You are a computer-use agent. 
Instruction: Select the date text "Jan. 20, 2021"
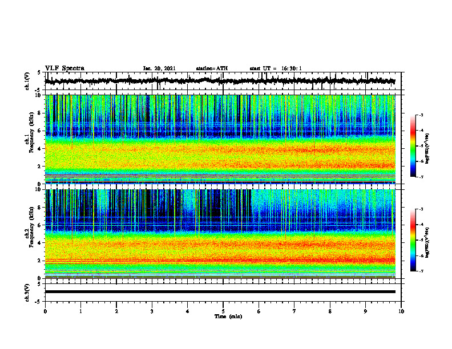[159, 68]
